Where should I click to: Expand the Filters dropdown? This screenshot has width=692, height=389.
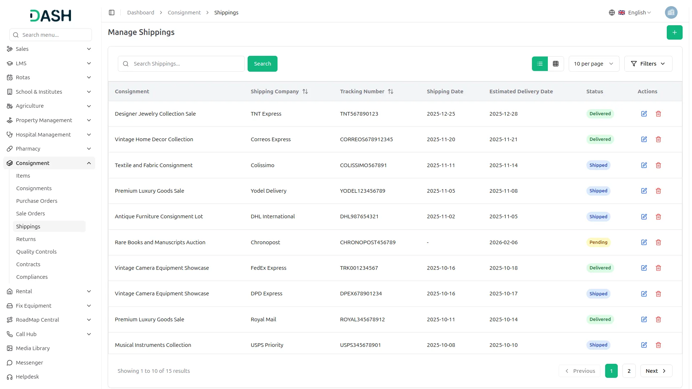(648, 64)
